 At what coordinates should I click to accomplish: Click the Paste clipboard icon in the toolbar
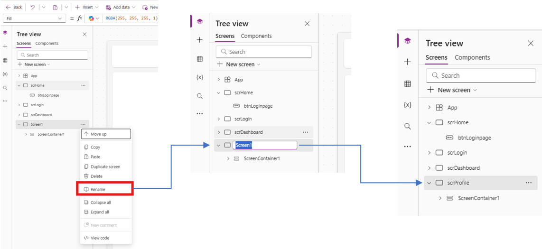click(55, 7)
